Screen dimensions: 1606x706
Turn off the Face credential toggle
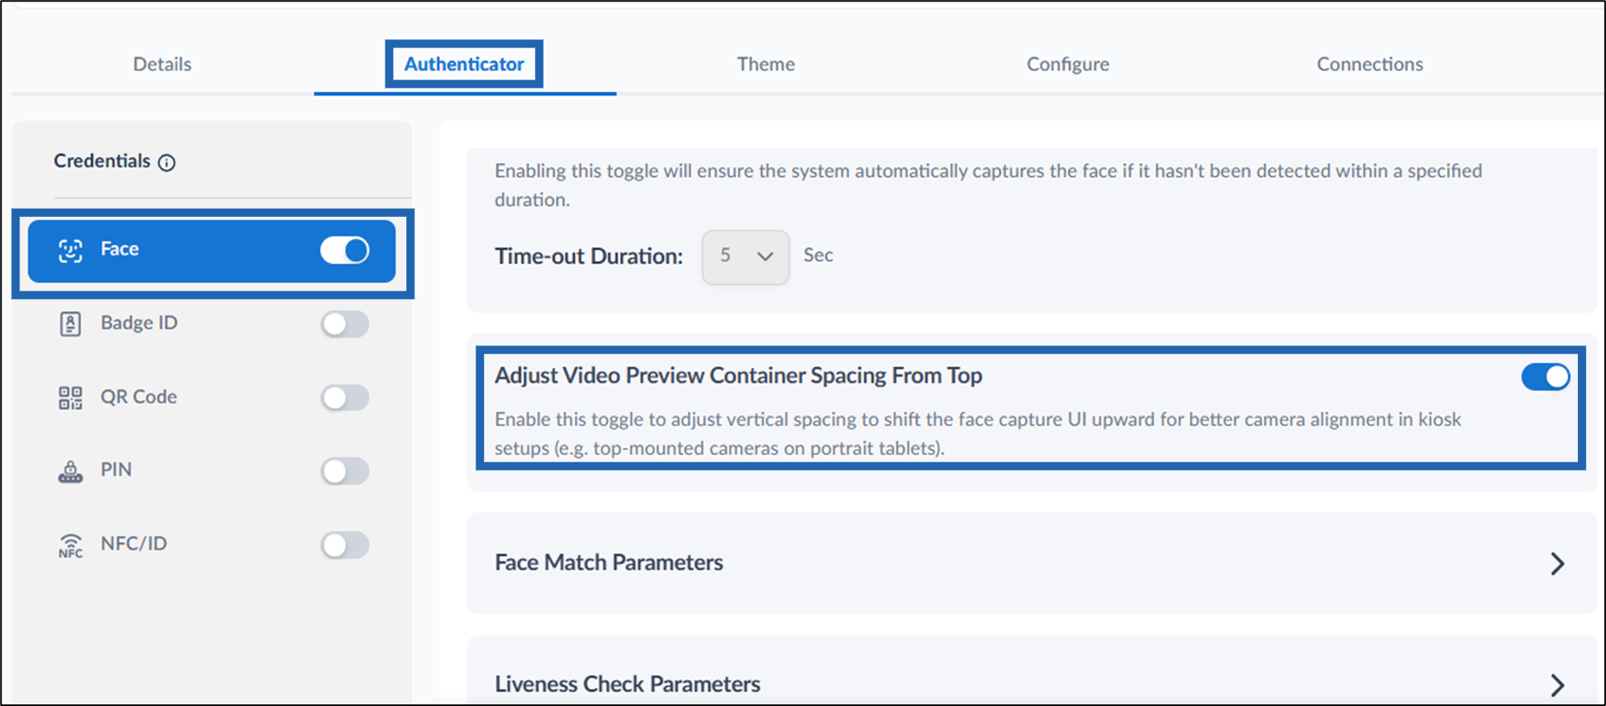344,250
